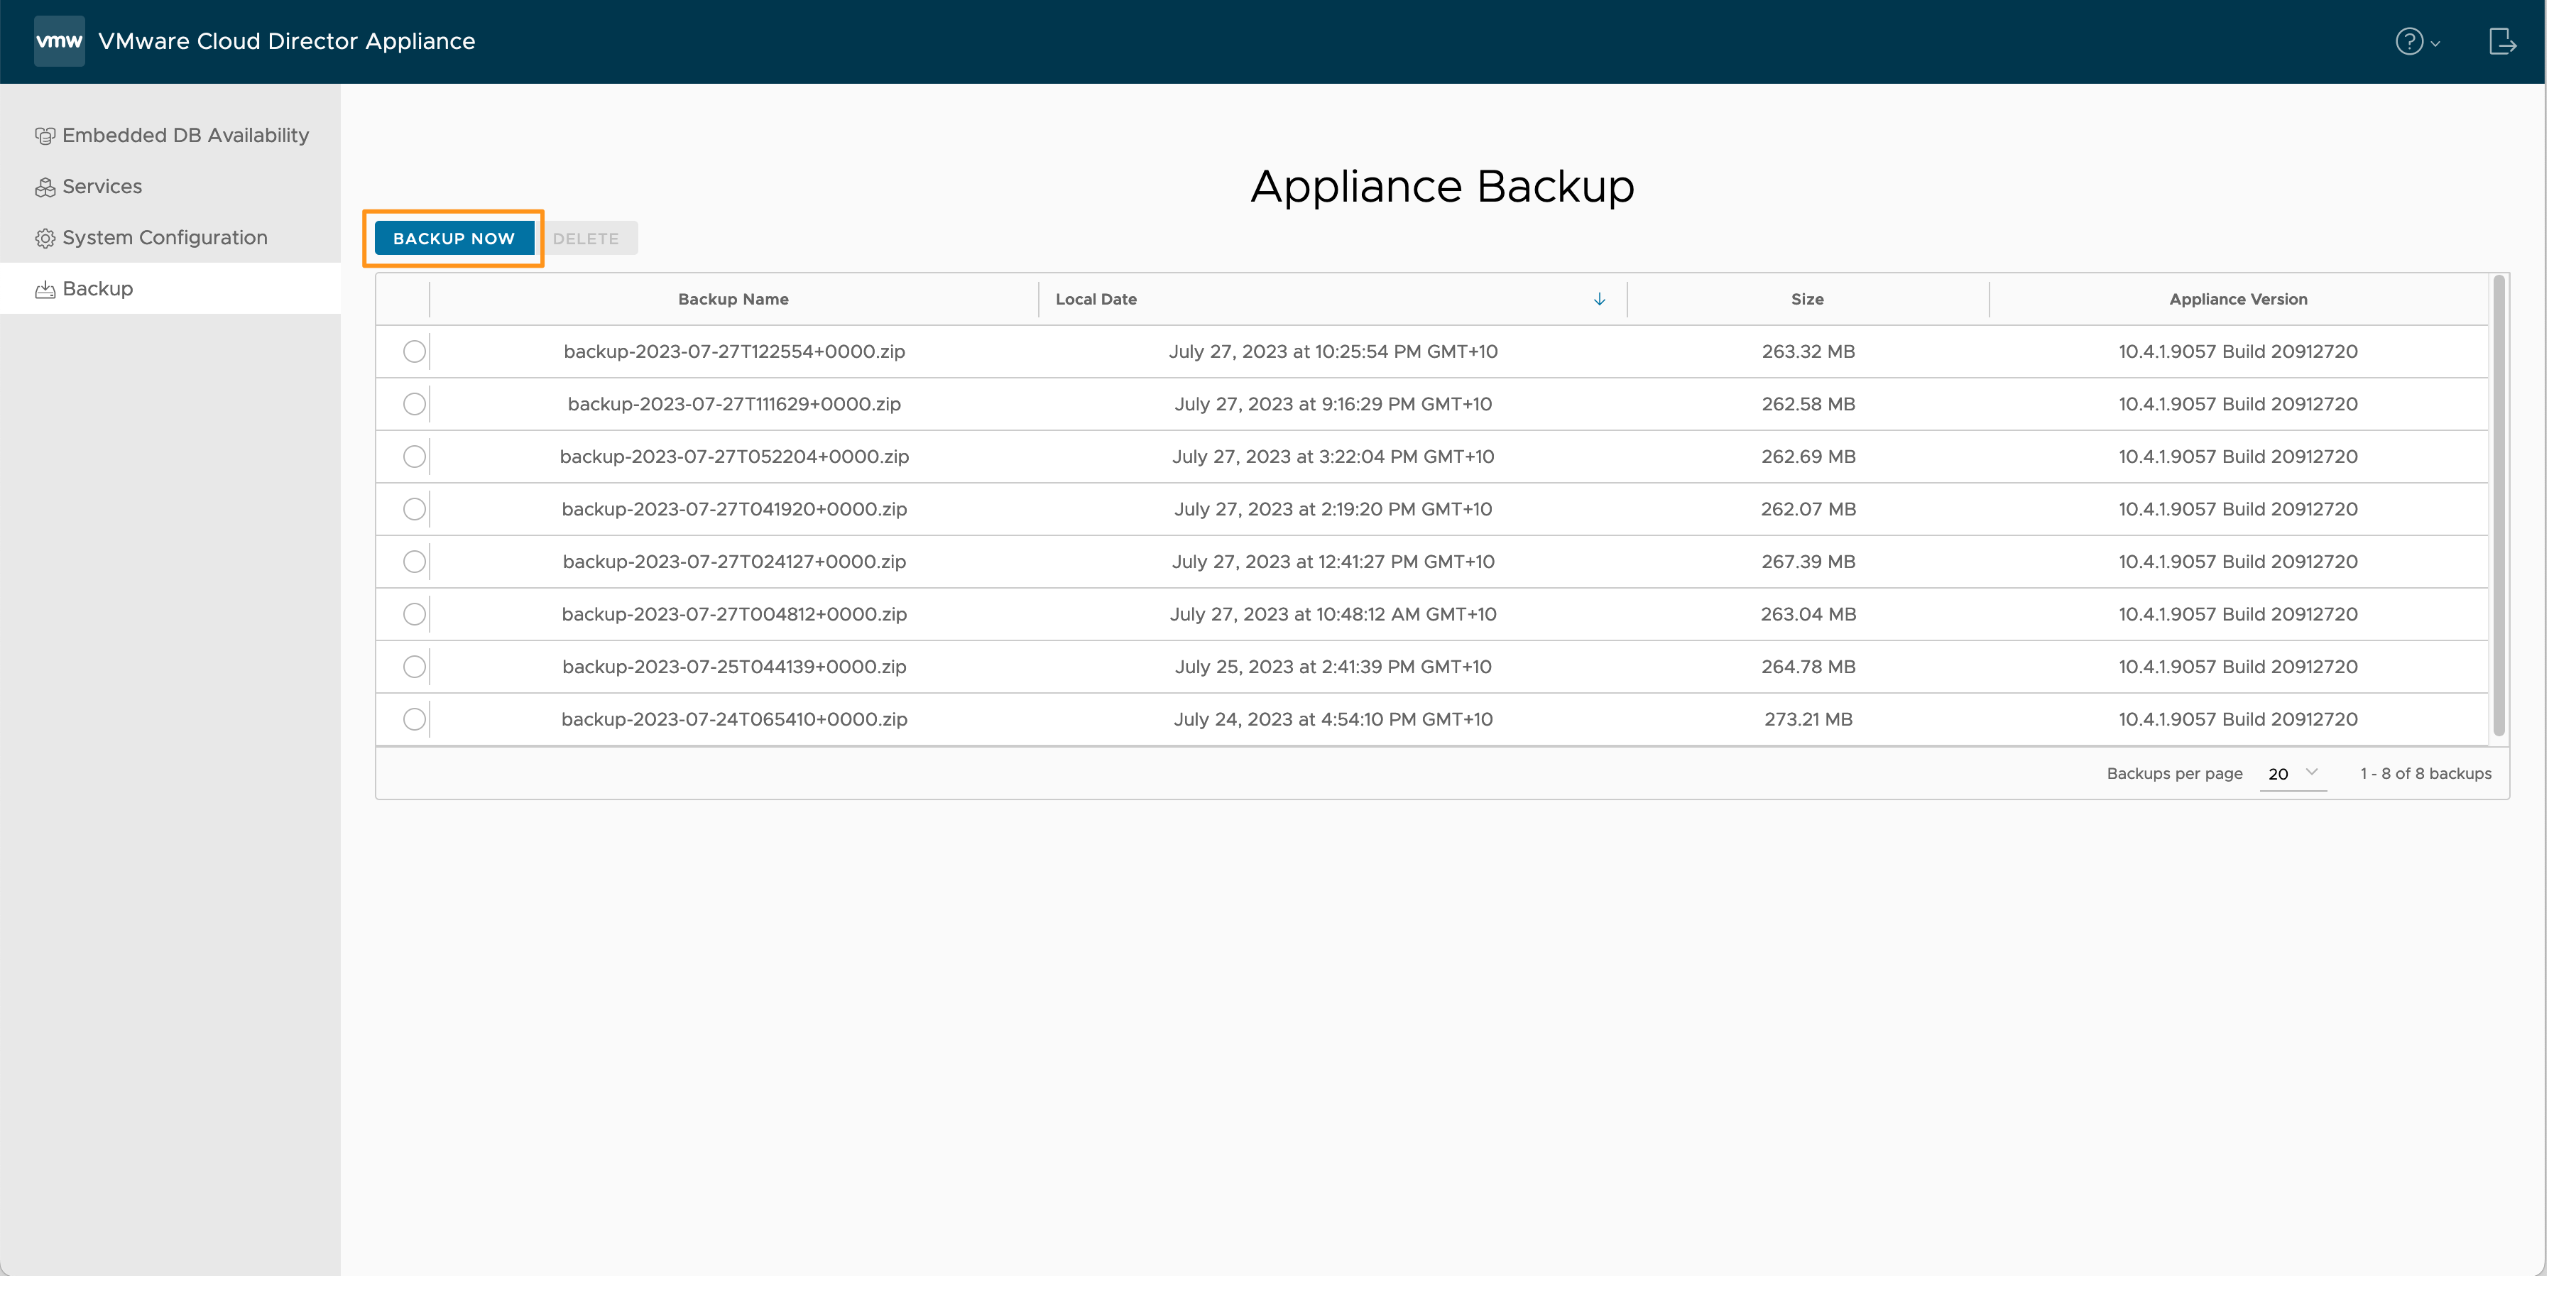
Task: Click the BACKUP NOW button
Action: [x=454, y=238]
